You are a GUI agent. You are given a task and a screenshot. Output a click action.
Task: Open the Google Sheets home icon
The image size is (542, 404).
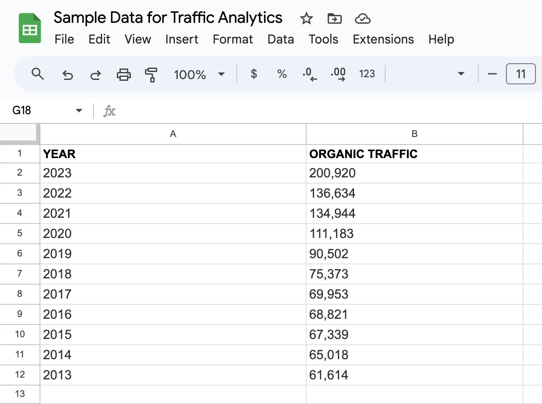(x=30, y=28)
